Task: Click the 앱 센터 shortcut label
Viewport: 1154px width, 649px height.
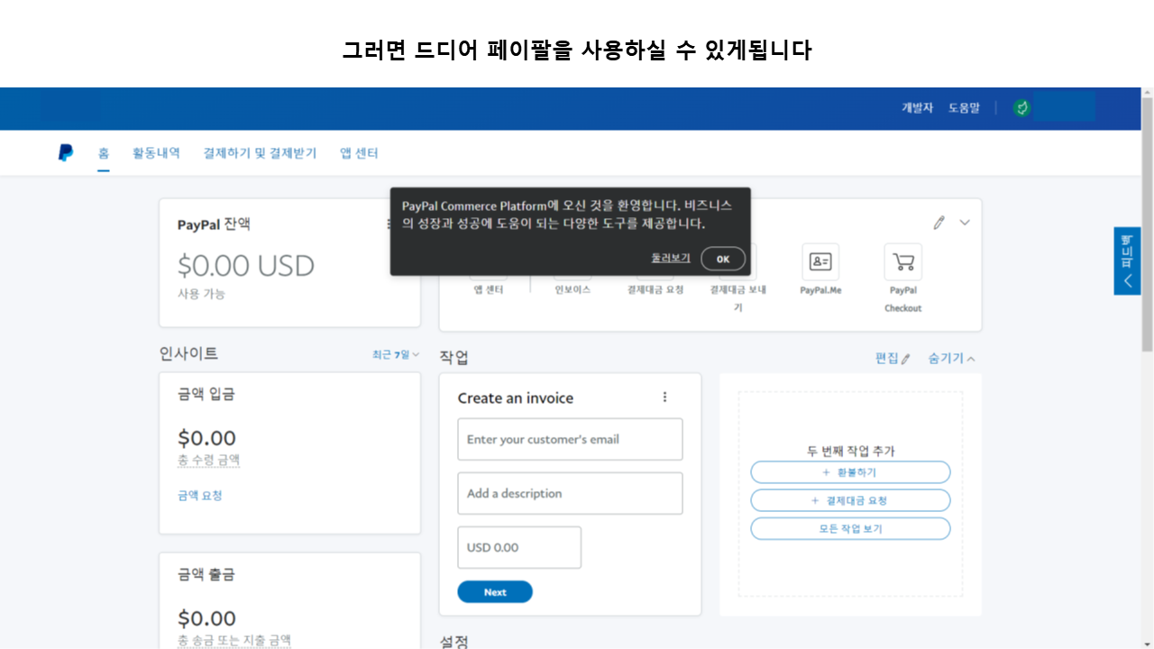Action: 489,289
